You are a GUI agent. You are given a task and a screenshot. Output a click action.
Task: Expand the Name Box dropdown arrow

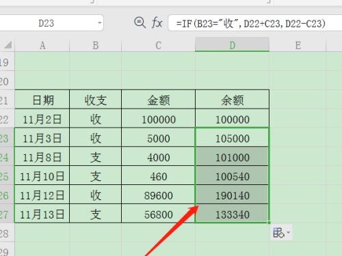pos(99,23)
